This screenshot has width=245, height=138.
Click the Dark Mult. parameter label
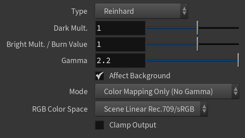pos(71,28)
